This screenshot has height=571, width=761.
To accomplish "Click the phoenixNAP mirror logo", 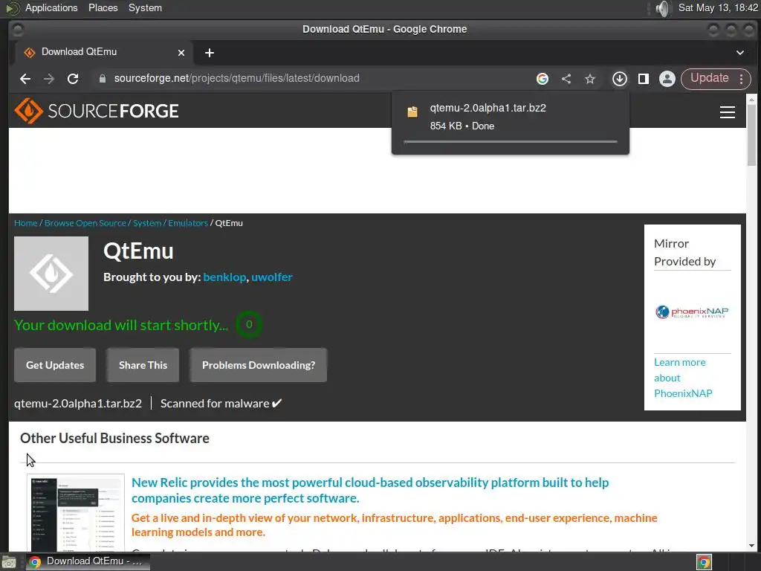I will pos(692,312).
